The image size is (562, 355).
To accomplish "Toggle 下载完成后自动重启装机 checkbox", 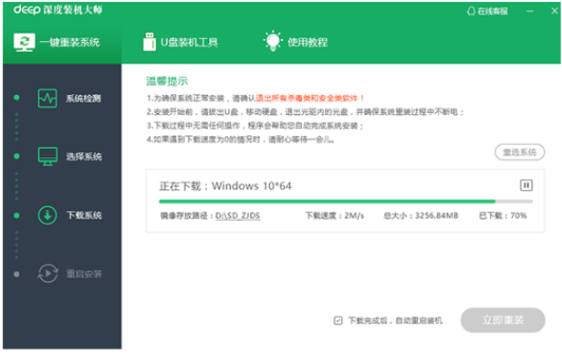I will [x=338, y=320].
